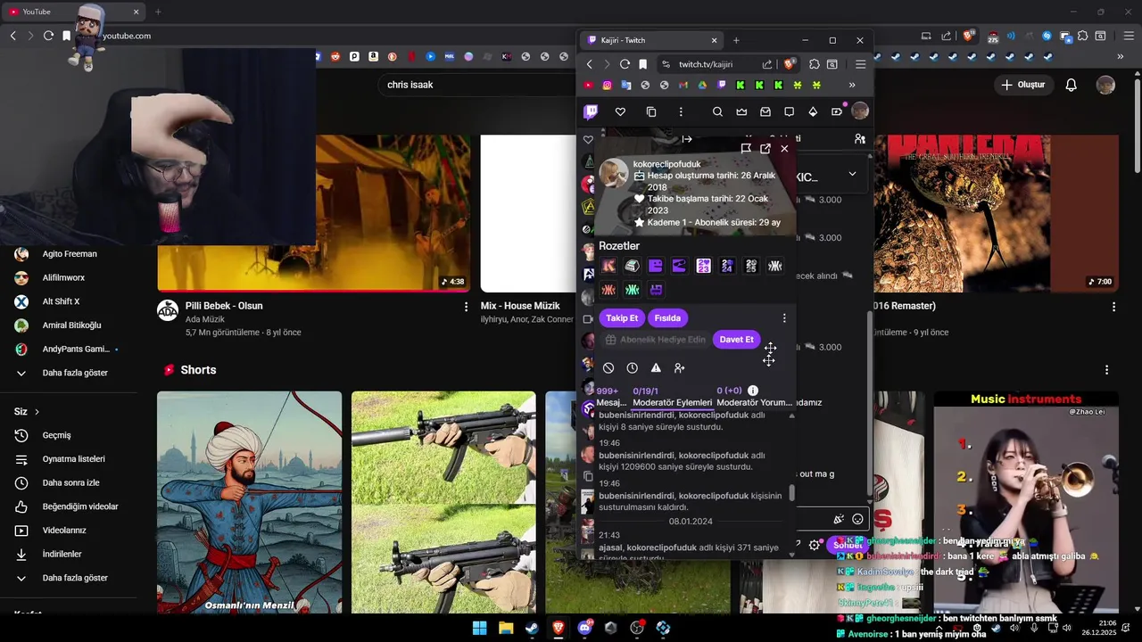Select Moderatör Yorum tab

754,397
